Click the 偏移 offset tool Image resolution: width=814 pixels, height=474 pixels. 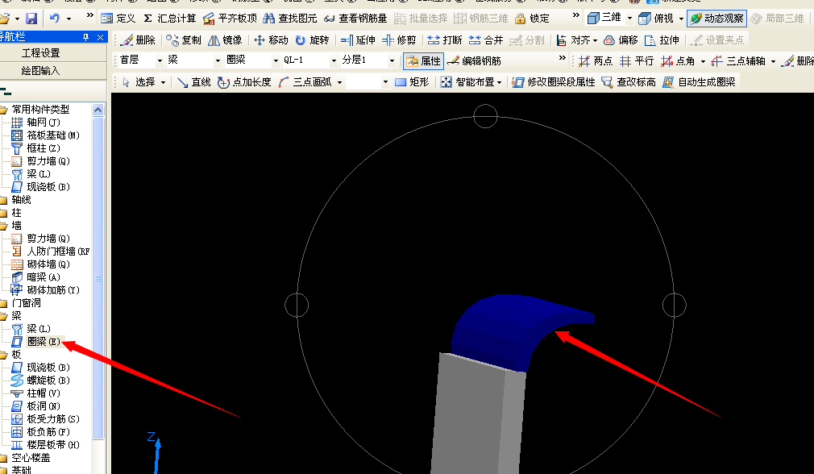pos(621,40)
